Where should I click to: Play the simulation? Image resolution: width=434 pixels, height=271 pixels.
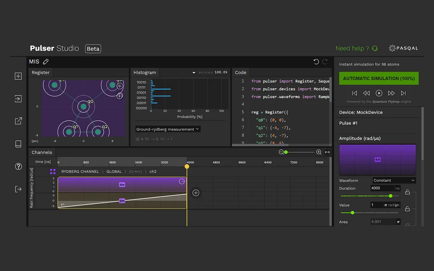[379, 93]
